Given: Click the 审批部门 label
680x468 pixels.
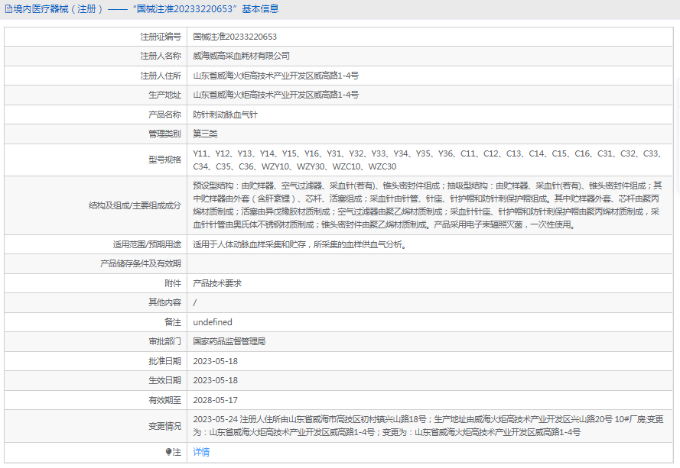Looking at the screenshot, I should pyautogui.click(x=164, y=341).
